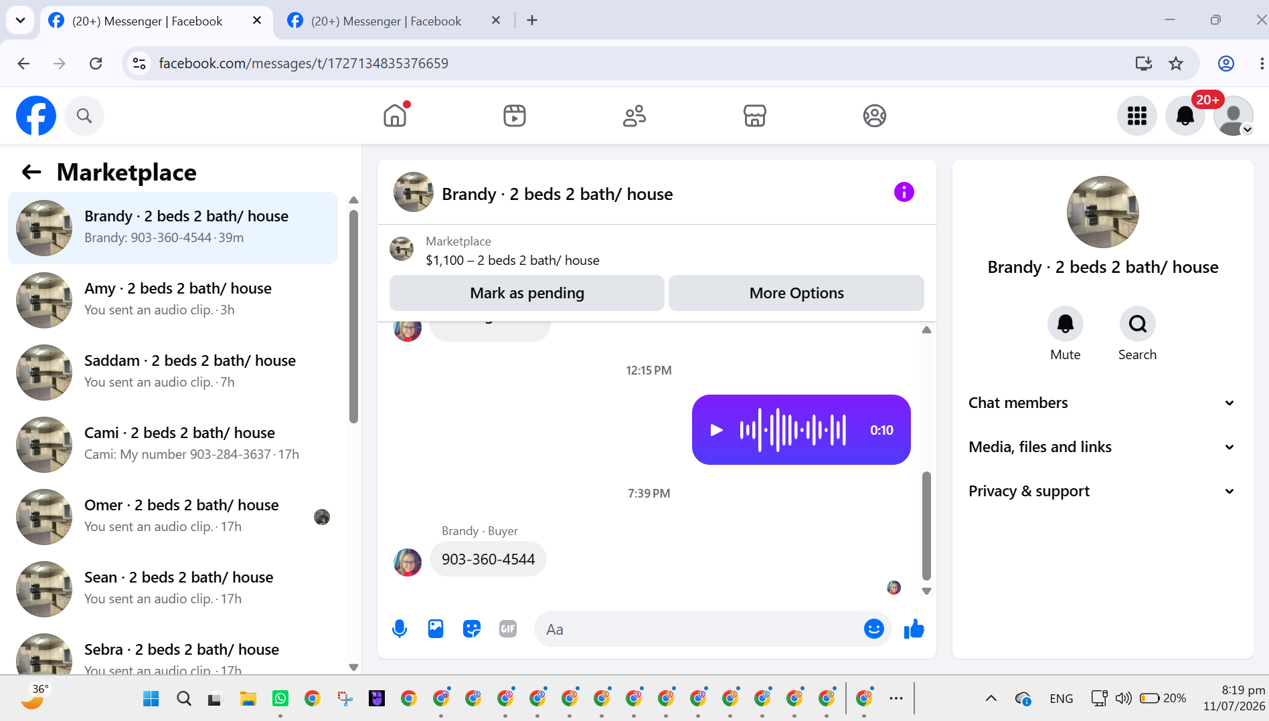
Task: Open the Reels video icon
Action: 515,116
